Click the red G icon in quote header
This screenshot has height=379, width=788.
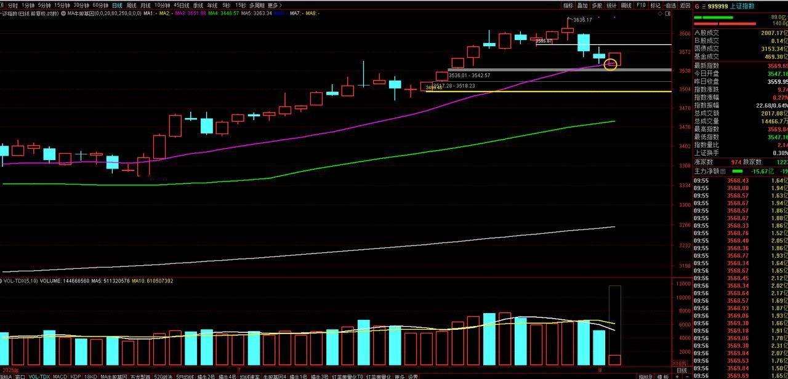tap(697, 6)
